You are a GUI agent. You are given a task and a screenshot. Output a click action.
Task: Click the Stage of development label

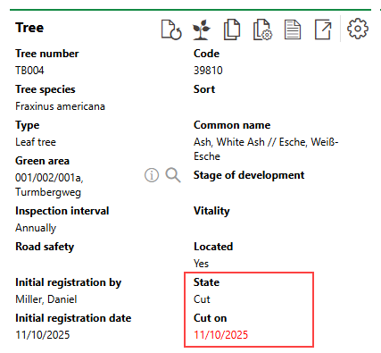click(249, 175)
